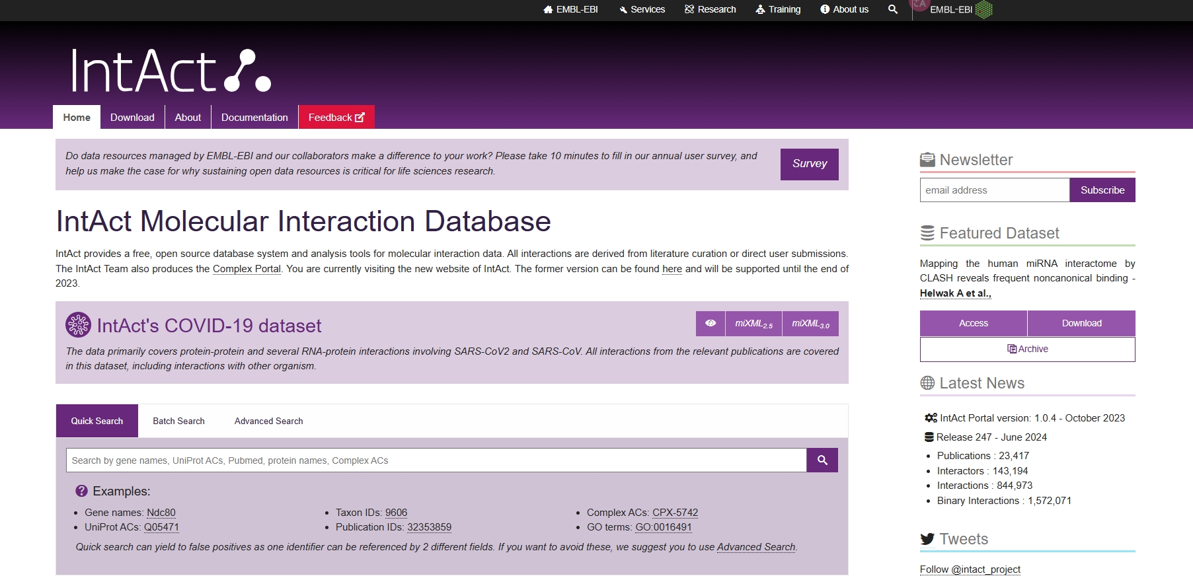Screen dimensions: 1193x582
Task: Click the Examples help question-mark icon
Action: point(81,491)
